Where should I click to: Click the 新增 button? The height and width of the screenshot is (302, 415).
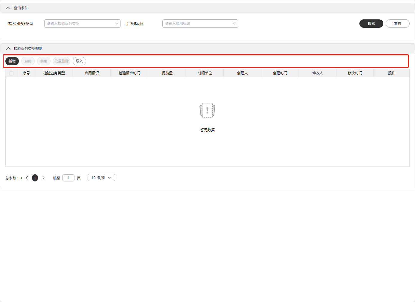tap(12, 61)
